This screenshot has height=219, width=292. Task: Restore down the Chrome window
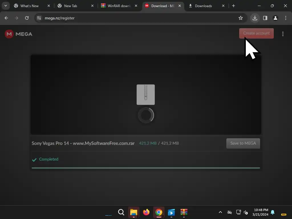pyautogui.click(x=272, y=6)
